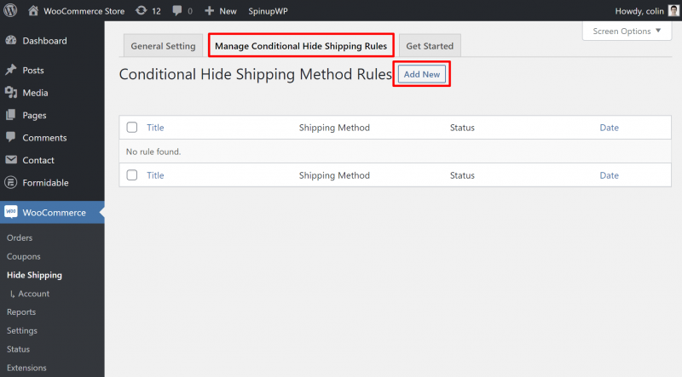Open the Pages menu item
The image size is (682, 377).
coord(34,116)
